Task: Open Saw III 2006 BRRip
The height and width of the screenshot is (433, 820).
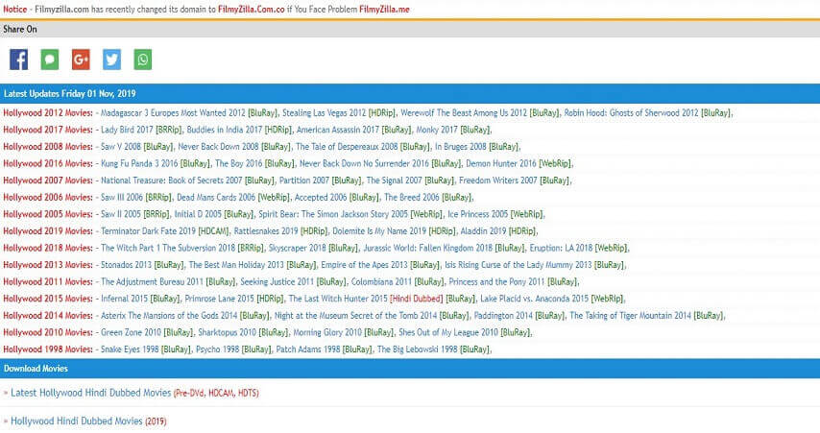Action: [x=136, y=197]
